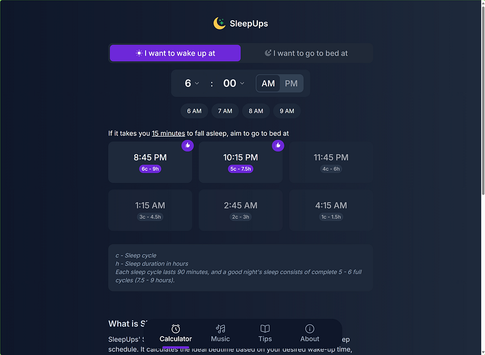Select the "I want to wake up at" tab
485x355 pixels.
(x=175, y=53)
